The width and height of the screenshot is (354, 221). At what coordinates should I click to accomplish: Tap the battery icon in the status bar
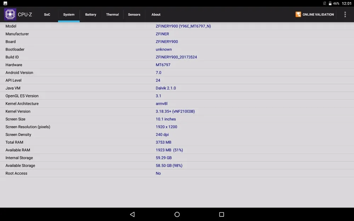(x=330, y=4)
